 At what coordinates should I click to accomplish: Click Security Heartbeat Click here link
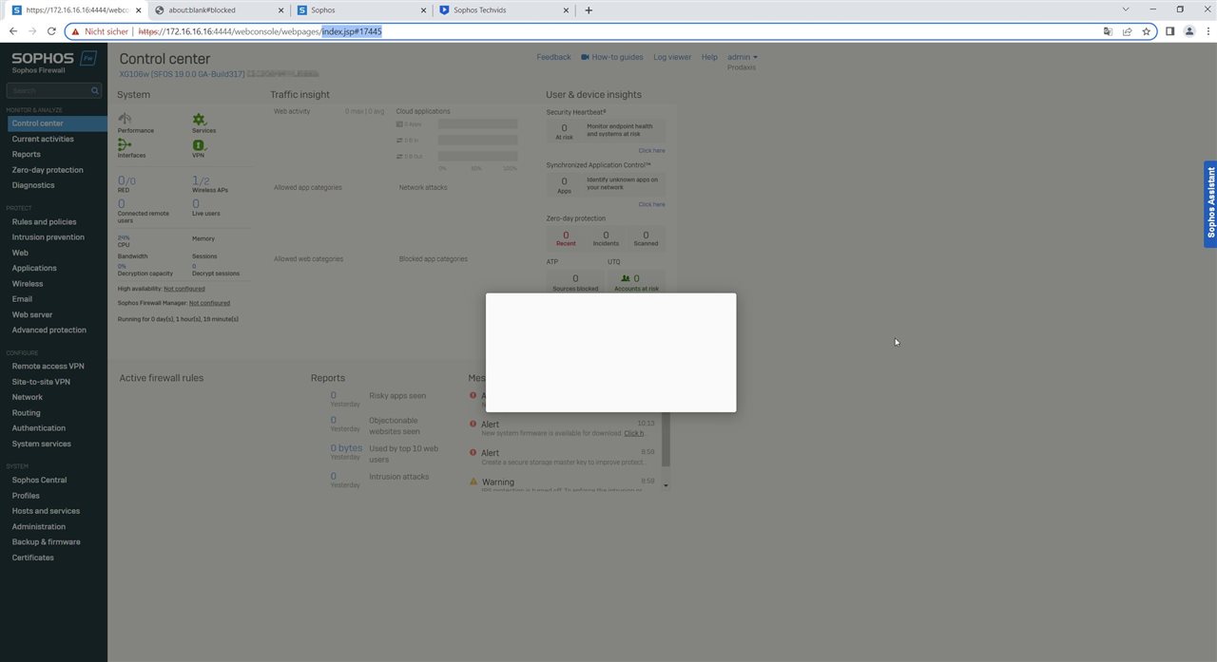[651, 150]
